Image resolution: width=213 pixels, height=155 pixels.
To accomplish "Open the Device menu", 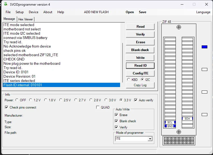I will pos(34,12).
